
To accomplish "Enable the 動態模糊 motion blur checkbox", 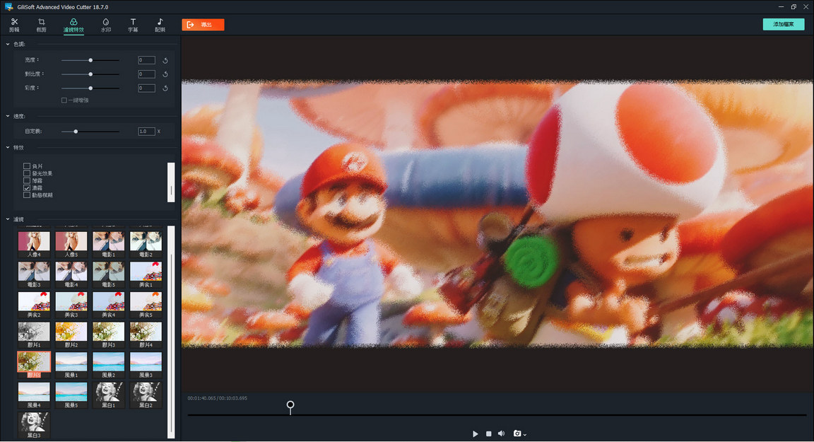I will 26,195.
